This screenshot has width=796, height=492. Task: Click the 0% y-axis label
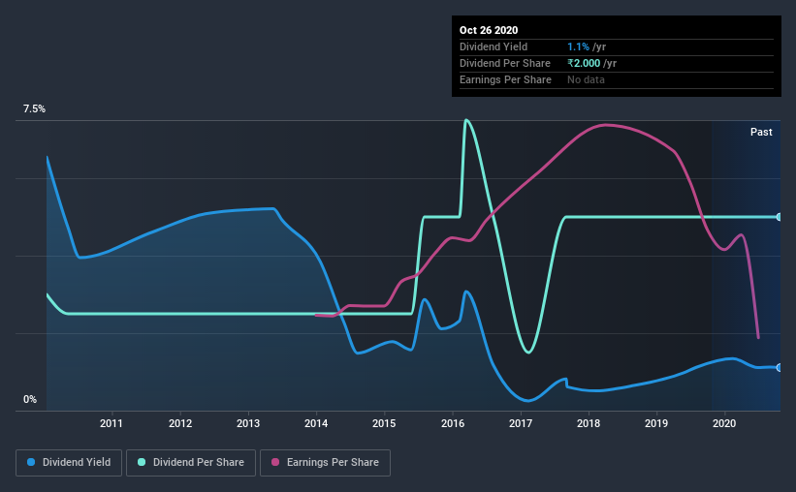[x=30, y=400]
